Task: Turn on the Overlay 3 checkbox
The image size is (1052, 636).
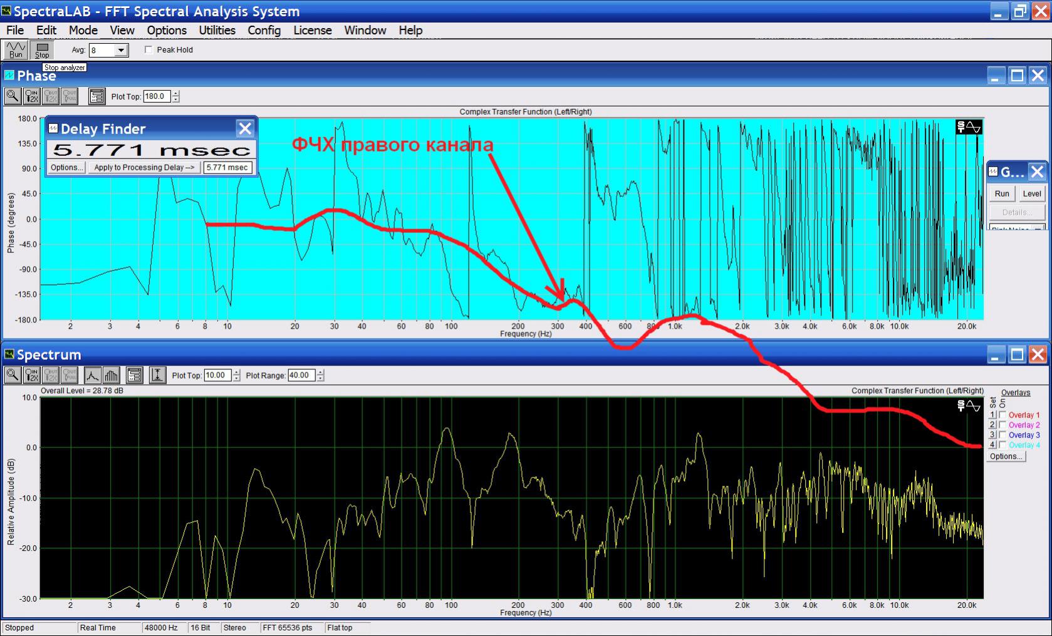Action: 1003,435
